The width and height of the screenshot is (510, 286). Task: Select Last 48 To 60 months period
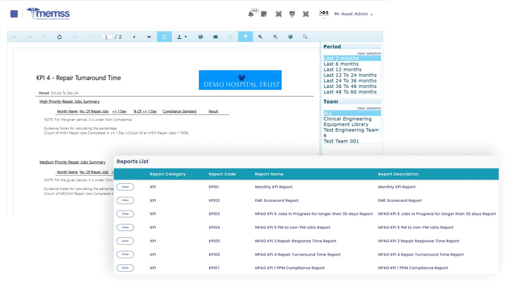click(x=352, y=92)
